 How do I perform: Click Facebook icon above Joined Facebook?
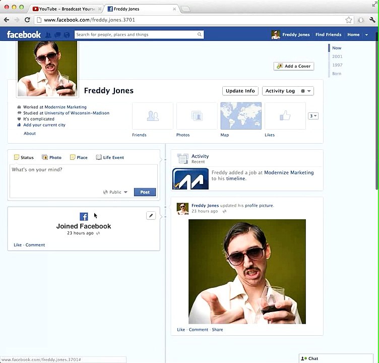pos(84,216)
